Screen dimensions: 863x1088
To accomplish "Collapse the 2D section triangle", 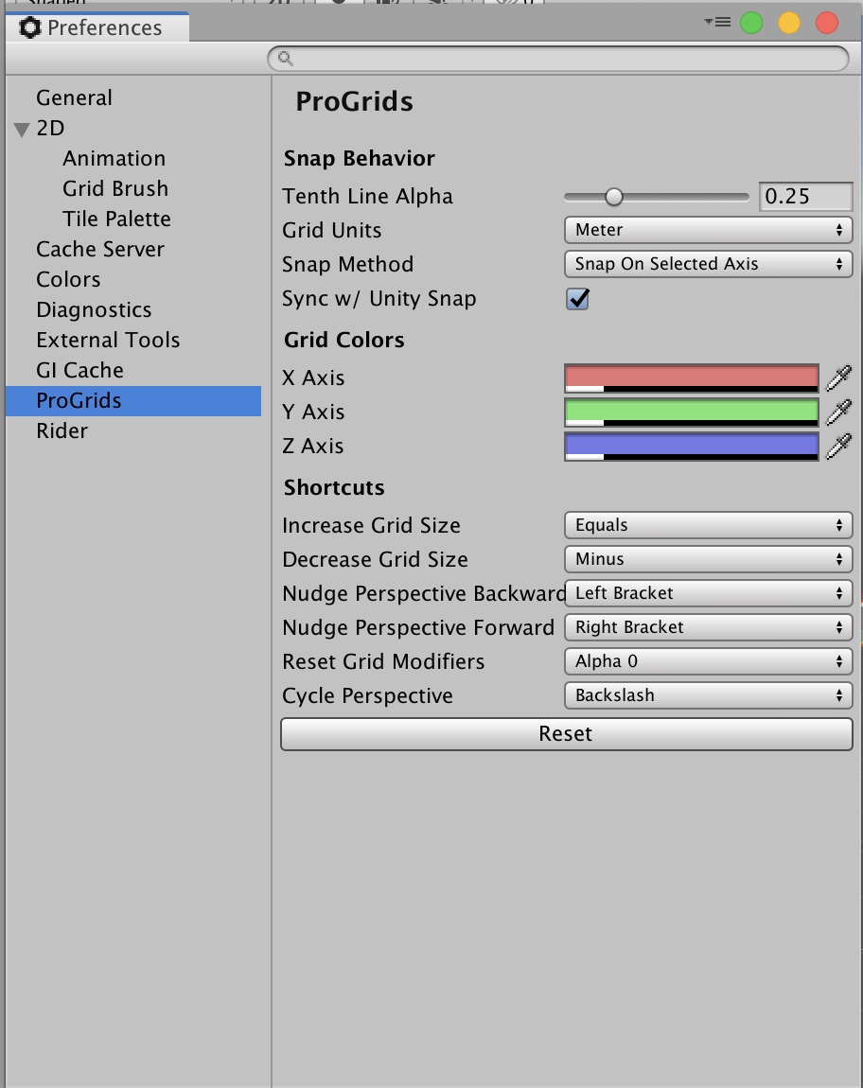I will tap(22, 130).
